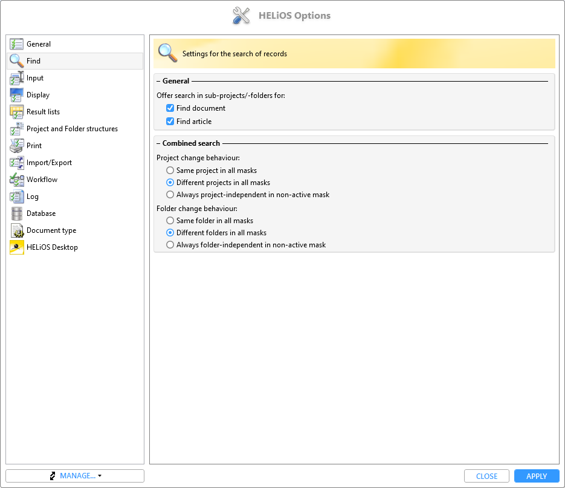Click the Display monitor icon
This screenshot has width=565, height=488.
16,95
